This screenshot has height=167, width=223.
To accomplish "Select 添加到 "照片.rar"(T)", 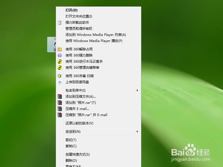I will (x=98, y=103).
